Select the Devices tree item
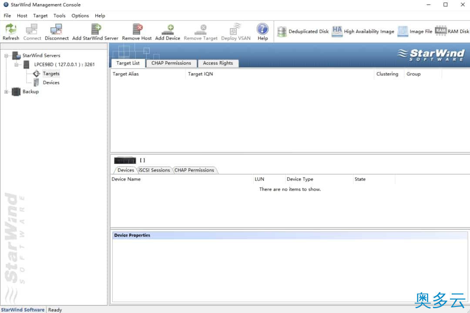 pyautogui.click(x=51, y=82)
